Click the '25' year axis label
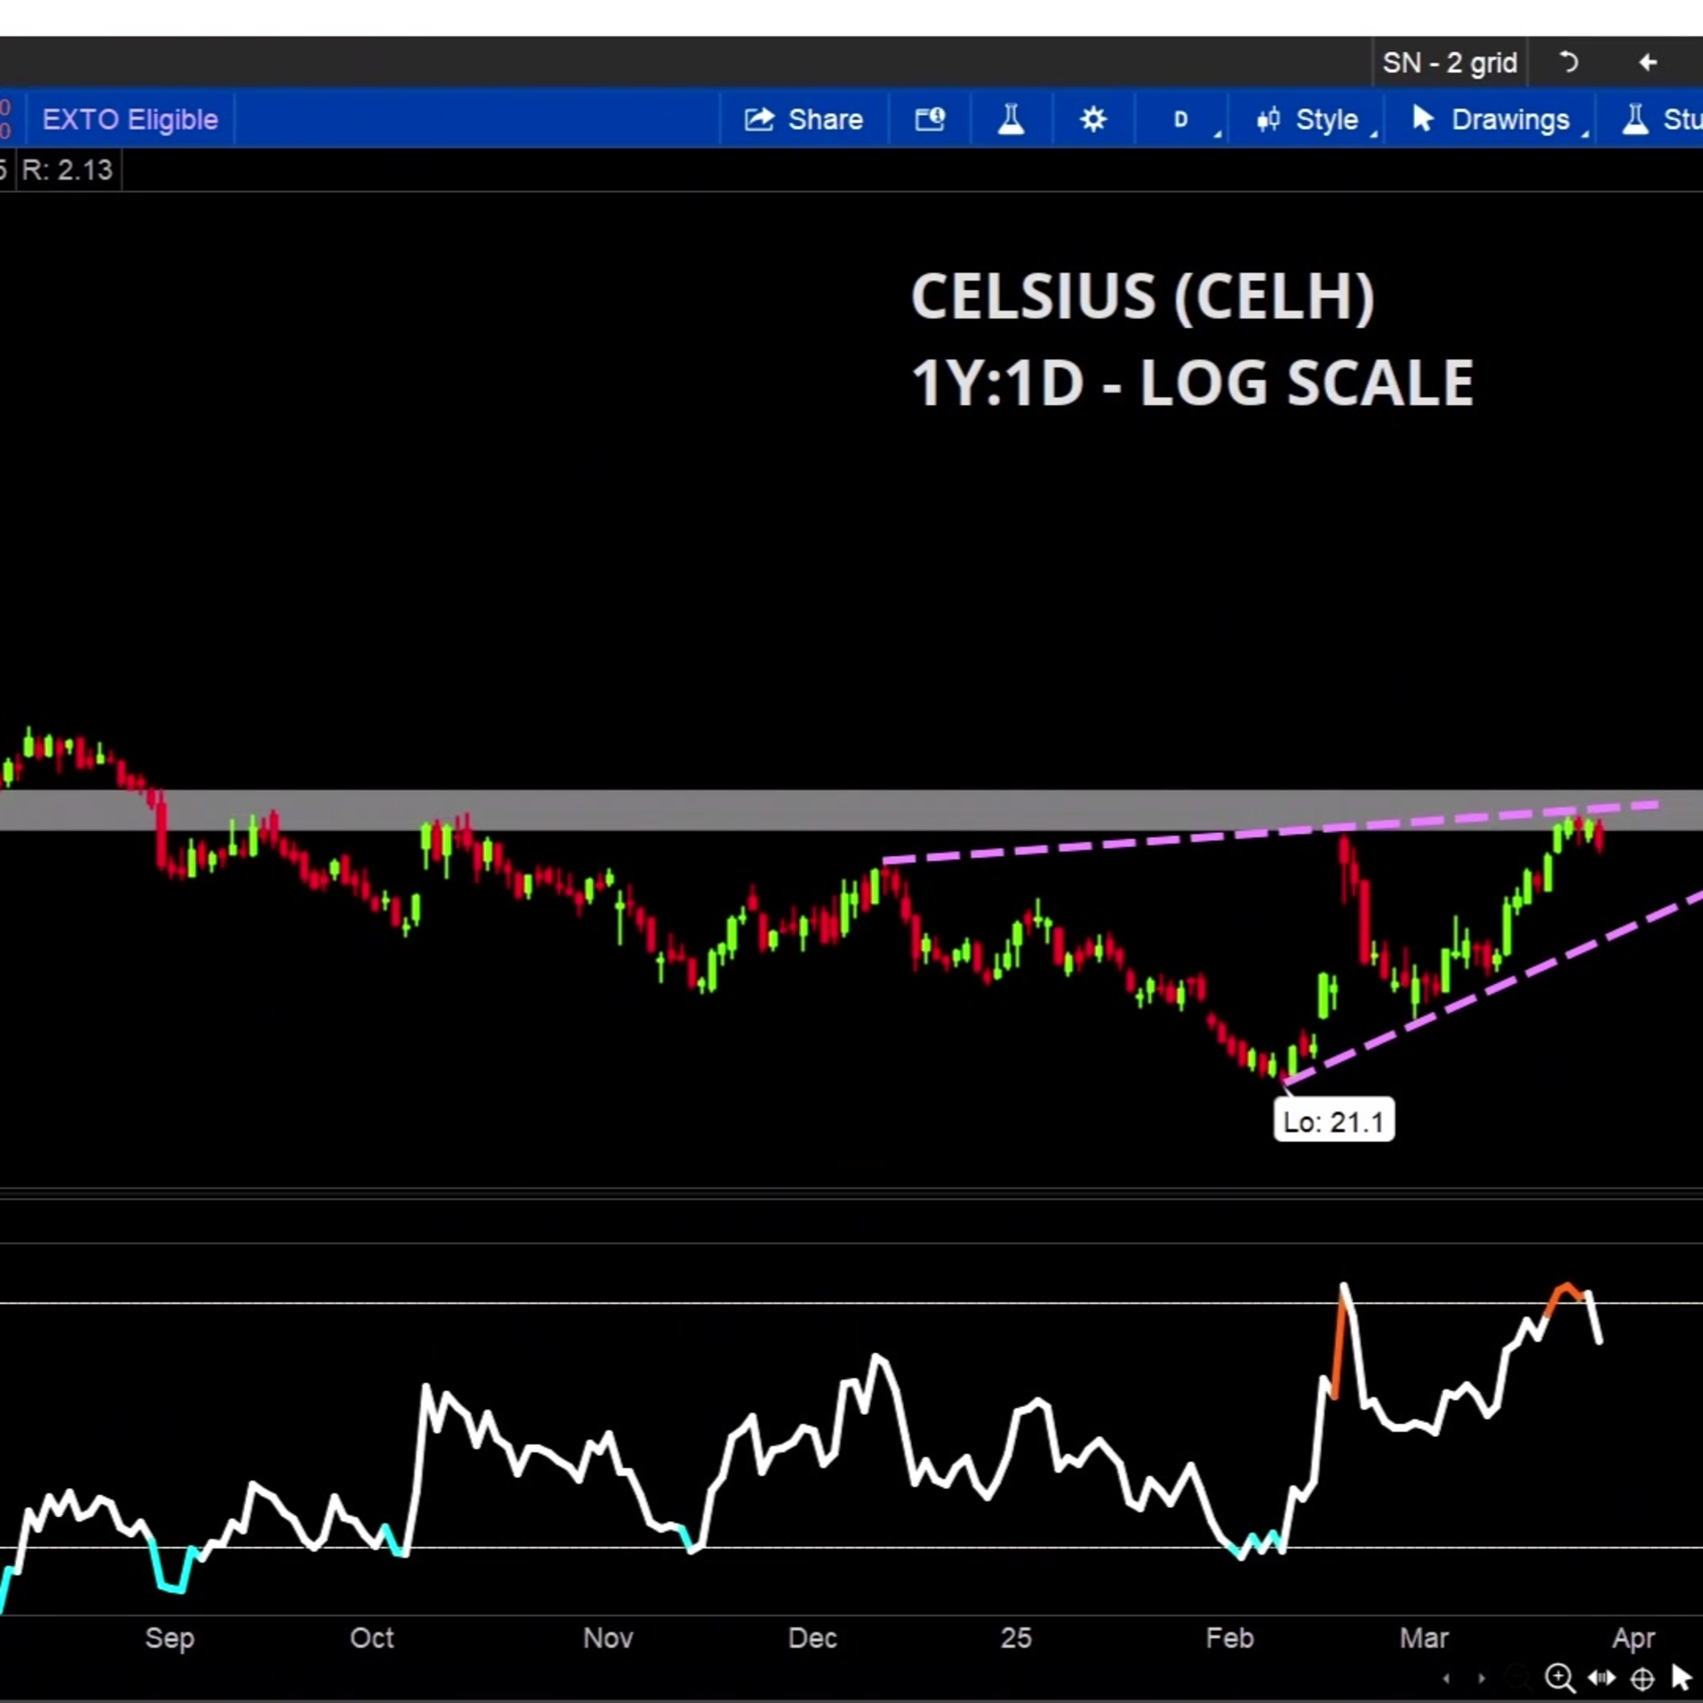 [1016, 1637]
